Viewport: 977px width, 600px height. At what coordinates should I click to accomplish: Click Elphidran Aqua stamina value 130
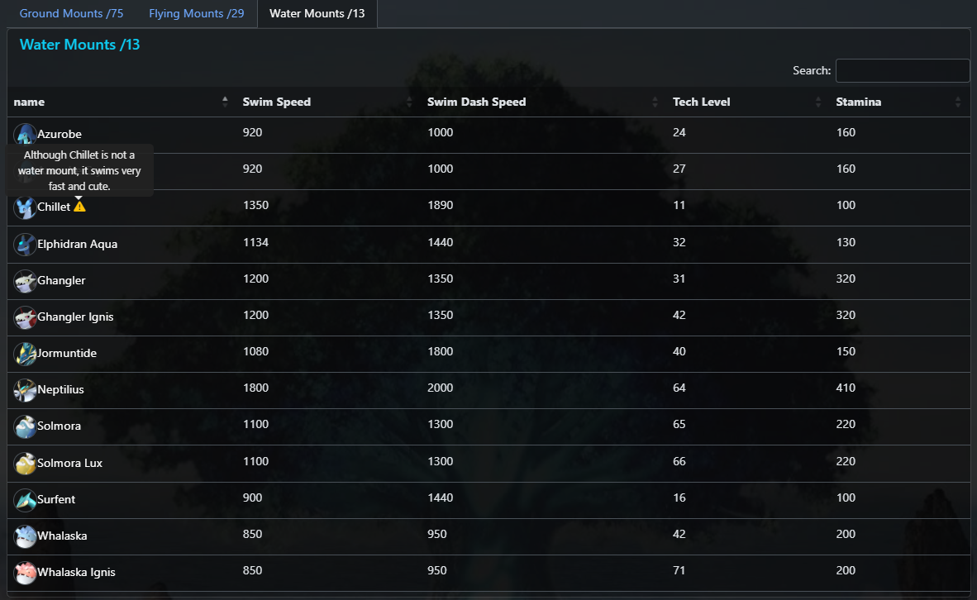click(846, 242)
